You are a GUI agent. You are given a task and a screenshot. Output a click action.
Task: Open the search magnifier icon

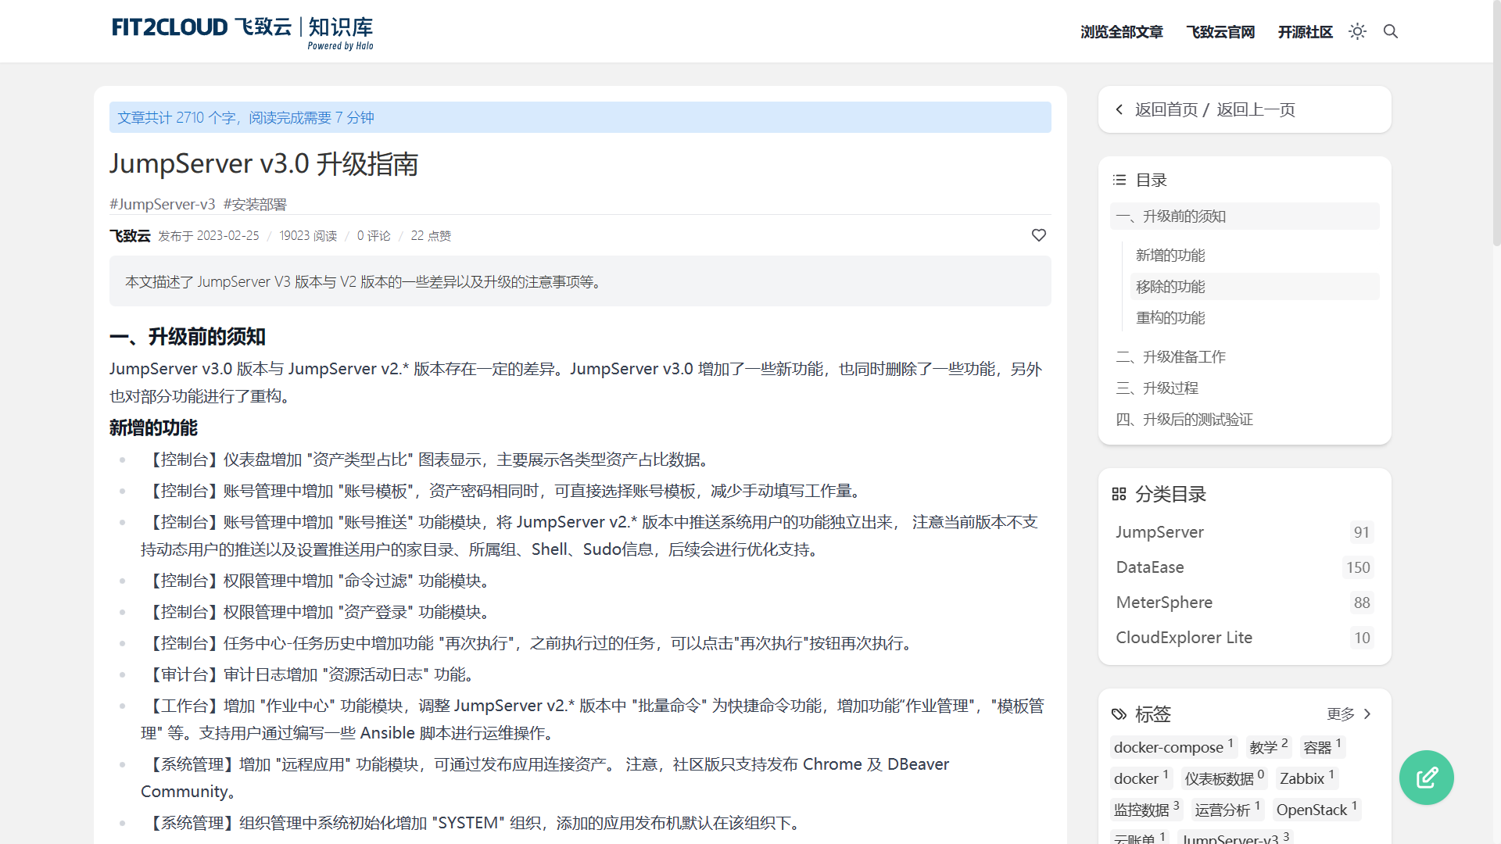1391,31
